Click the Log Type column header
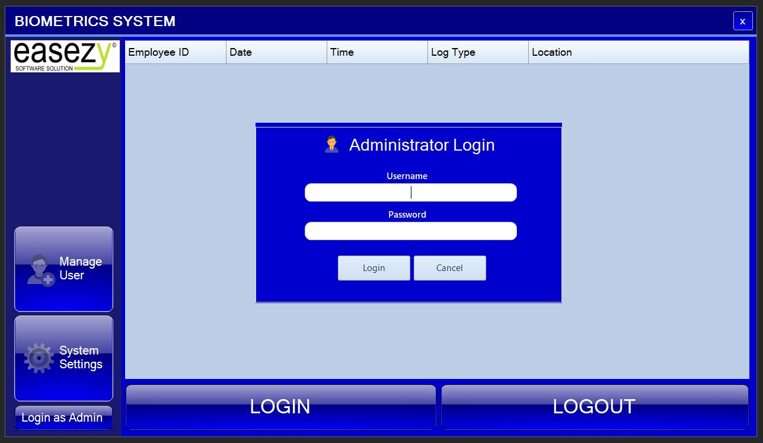This screenshot has width=763, height=443. 478,52
